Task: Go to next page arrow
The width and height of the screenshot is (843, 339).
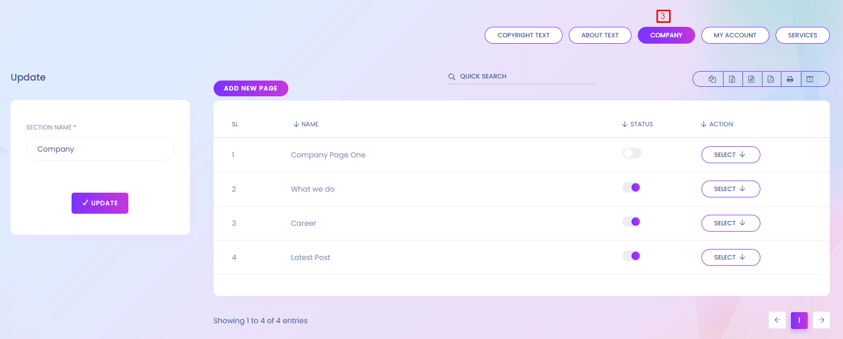Action: [821, 320]
